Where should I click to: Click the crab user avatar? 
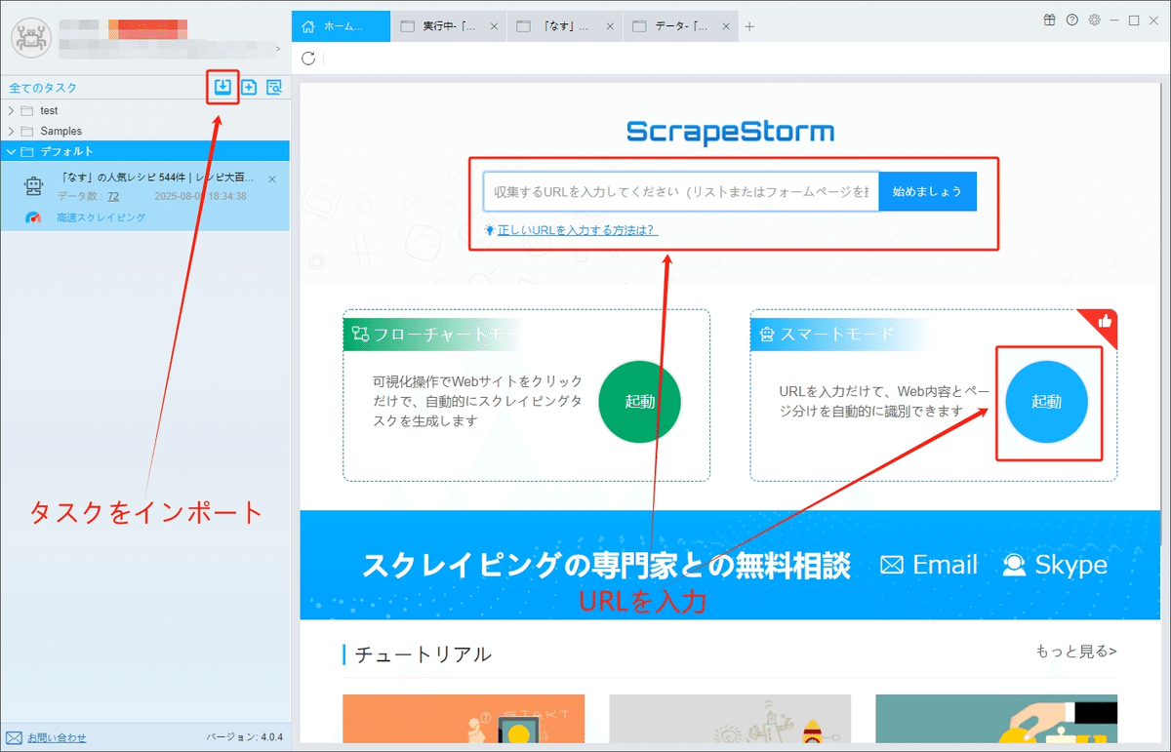pos(30,37)
